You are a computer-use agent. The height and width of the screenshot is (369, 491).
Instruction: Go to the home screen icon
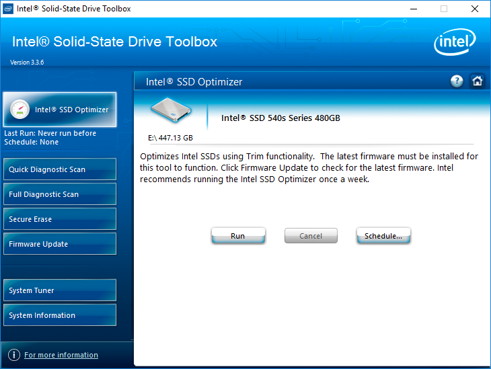[478, 81]
